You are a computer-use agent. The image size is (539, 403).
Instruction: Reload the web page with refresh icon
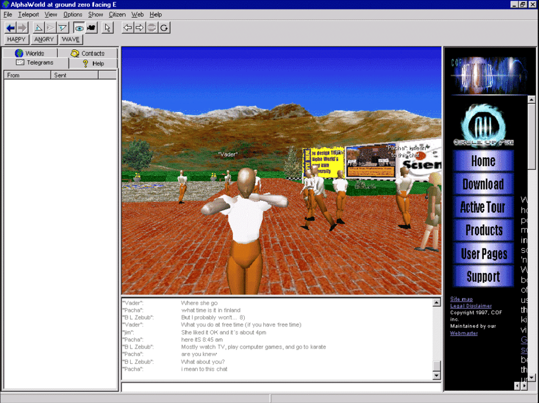[x=164, y=28]
